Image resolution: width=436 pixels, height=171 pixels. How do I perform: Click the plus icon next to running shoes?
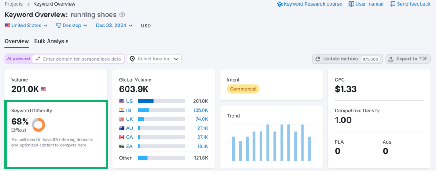pyautogui.click(x=122, y=15)
